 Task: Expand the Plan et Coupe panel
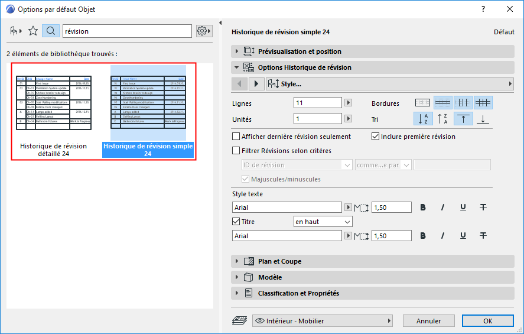click(x=373, y=261)
